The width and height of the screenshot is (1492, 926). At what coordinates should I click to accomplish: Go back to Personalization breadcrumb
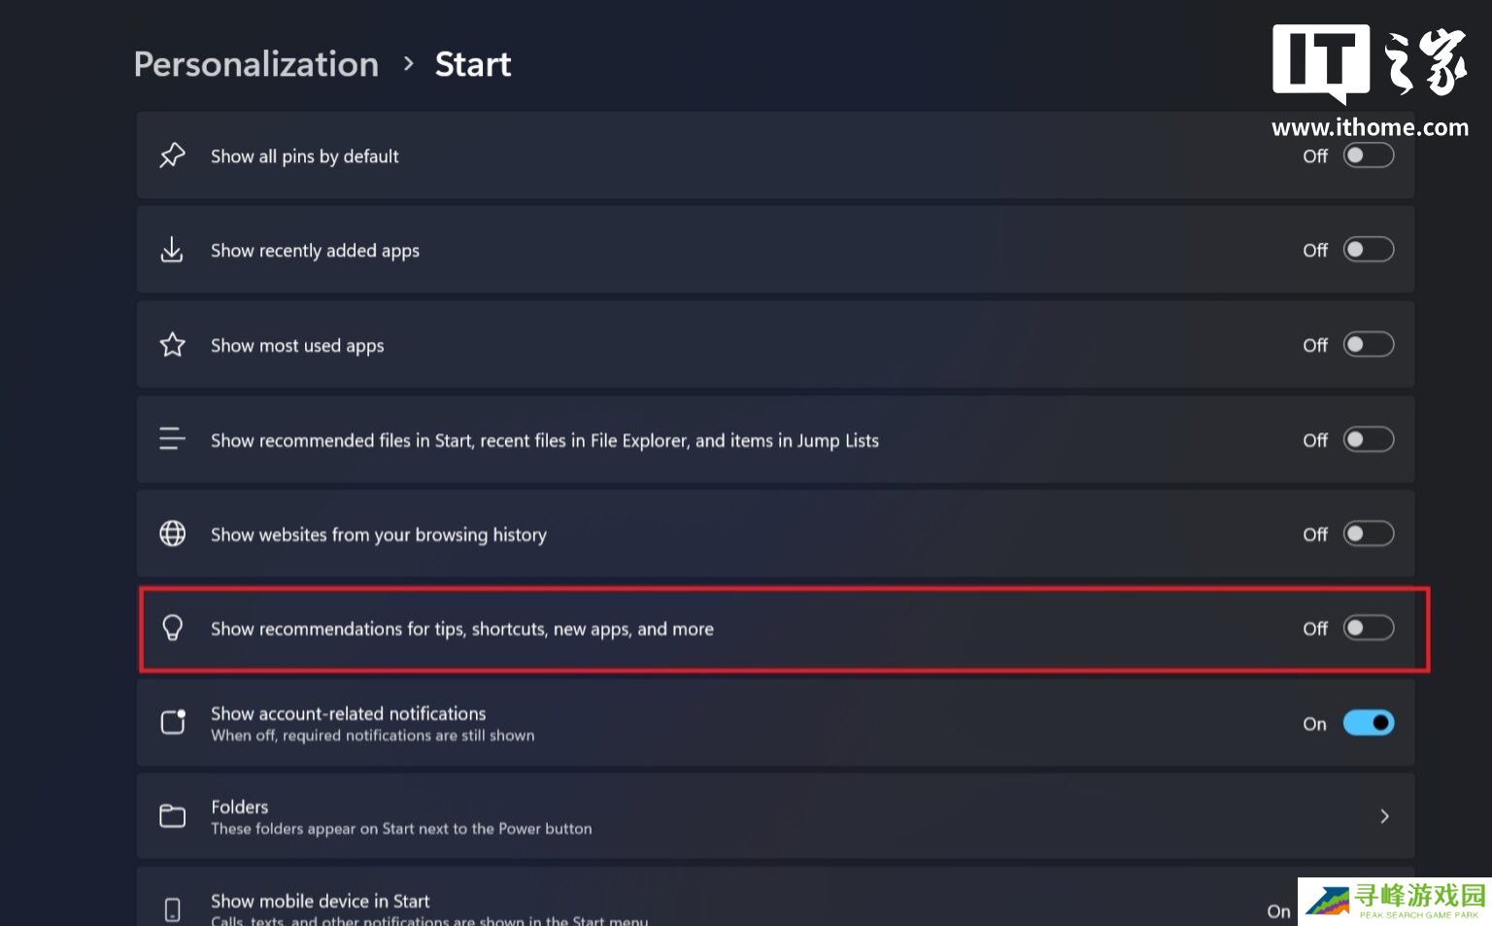tap(255, 64)
